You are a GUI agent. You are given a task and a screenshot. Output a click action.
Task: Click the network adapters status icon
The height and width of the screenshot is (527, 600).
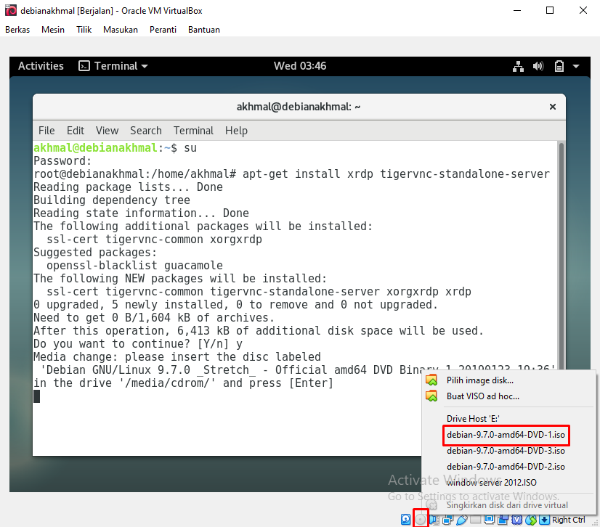(447, 519)
